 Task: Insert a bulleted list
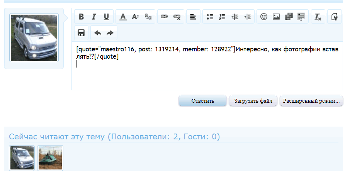pos(210,17)
